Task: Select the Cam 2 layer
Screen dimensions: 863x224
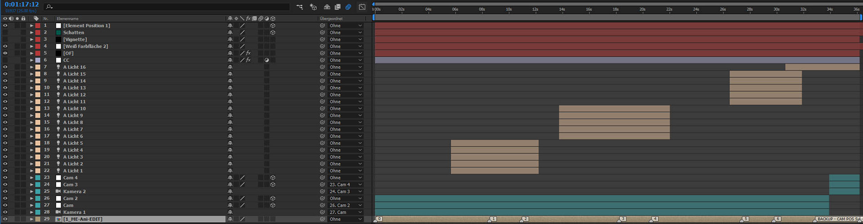Action: click(x=70, y=198)
